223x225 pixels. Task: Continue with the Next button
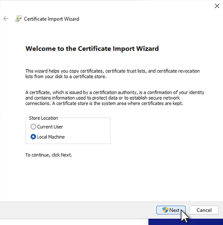(x=171, y=210)
